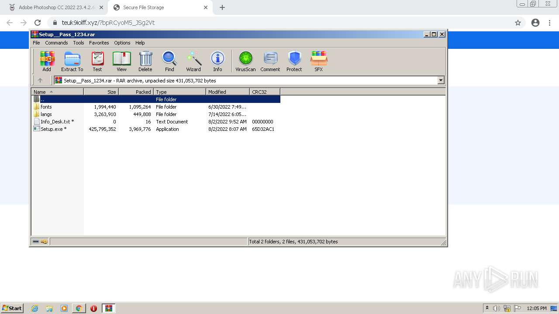Open the Chrome profile avatar

click(535, 23)
